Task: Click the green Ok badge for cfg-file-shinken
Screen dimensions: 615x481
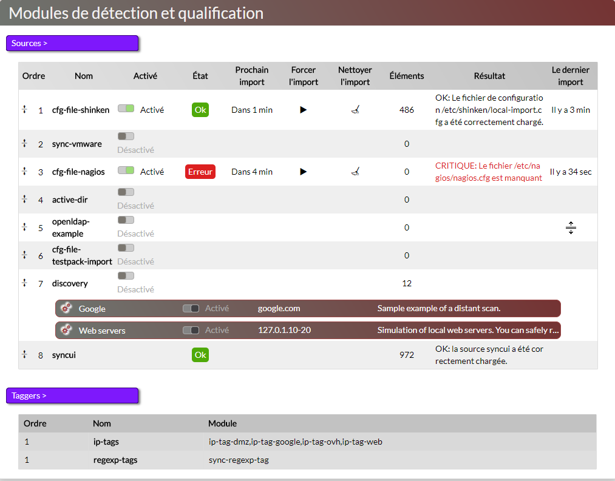Action: tap(200, 110)
